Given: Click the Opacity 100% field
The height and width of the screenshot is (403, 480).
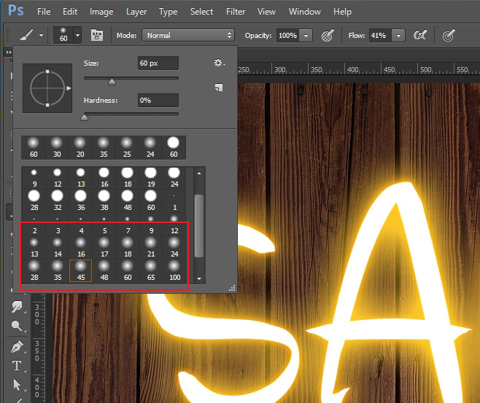Looking at the screenshot, I should point(287,36).
